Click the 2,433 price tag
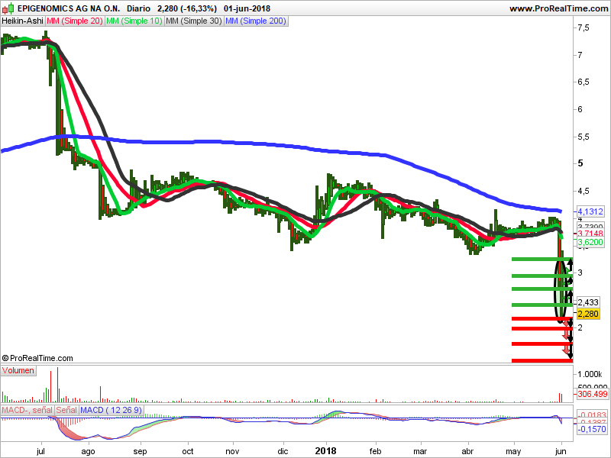611x458 pixels. point(588,302)
